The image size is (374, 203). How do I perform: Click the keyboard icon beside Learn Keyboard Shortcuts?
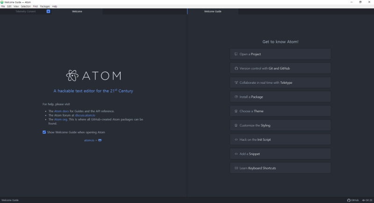[236, 168]
